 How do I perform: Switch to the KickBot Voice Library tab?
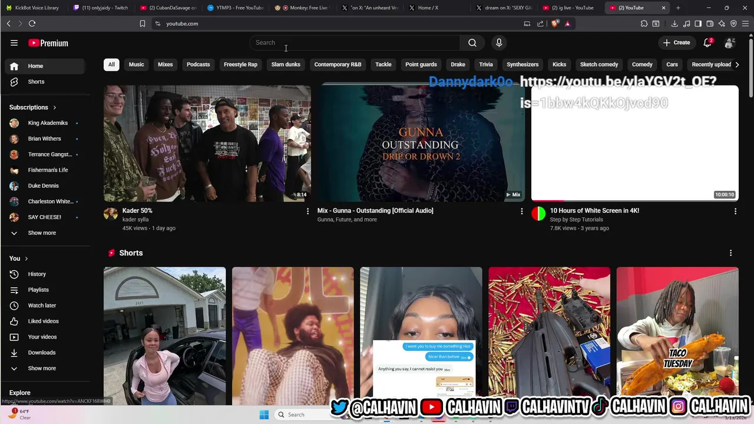[x=33, y=8]
